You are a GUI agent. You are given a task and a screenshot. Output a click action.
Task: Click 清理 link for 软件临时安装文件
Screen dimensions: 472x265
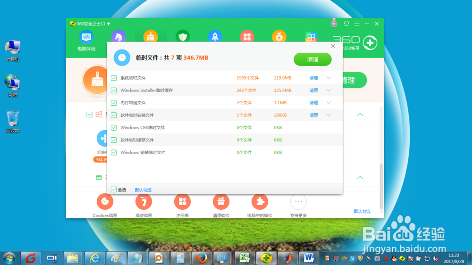pyautogui.click(x=314, y=115)
